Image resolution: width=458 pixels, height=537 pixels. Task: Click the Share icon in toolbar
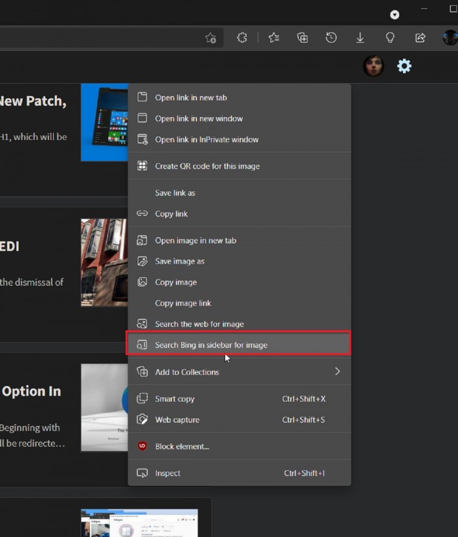point(420,38)
